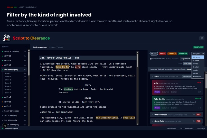
Task: Click 'Analysis complete' status text
Action: [11, 128]
